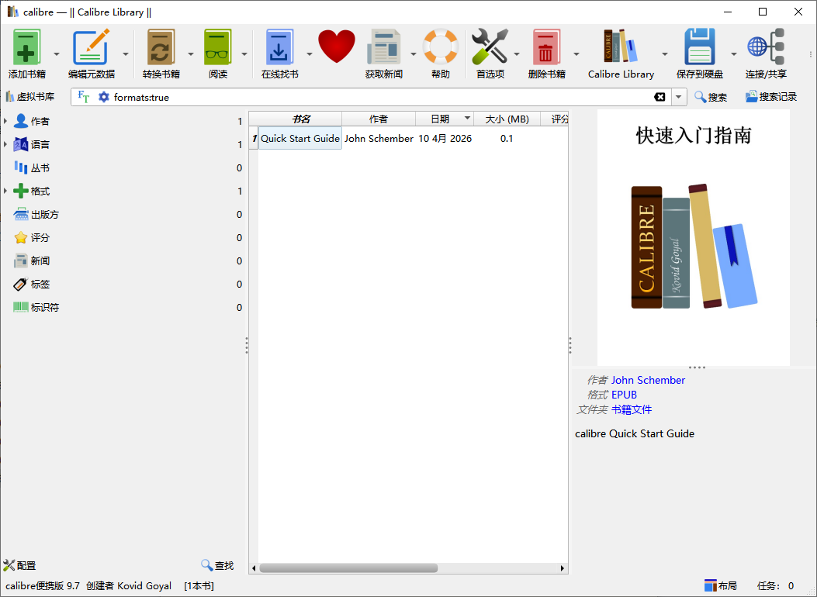
Task: Toggle full text search mode in search bar
Action: [x=82, y=97]
